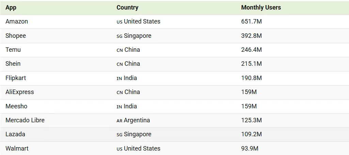Select the 651.7M monthly users value
Screen dimensions: 349x155
pos(251,21)
